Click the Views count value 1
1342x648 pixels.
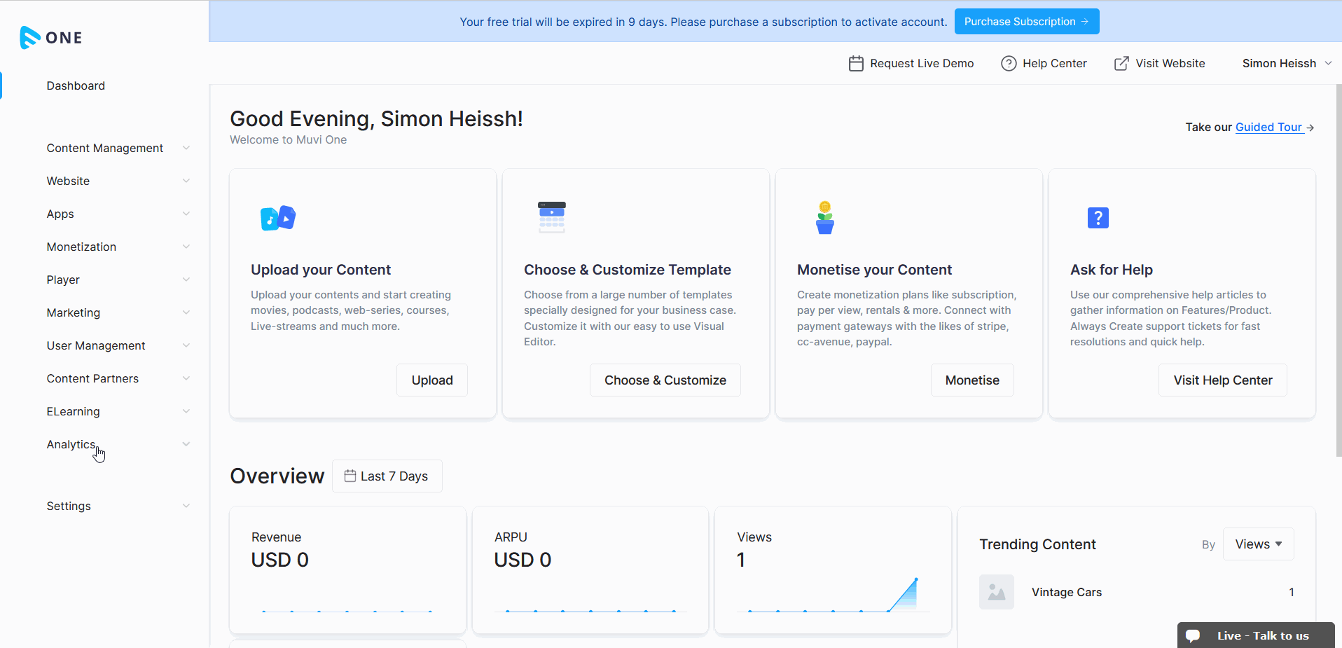[741, 560]
